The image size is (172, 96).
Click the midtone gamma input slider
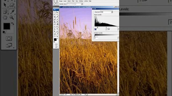[x=106, y=27]
